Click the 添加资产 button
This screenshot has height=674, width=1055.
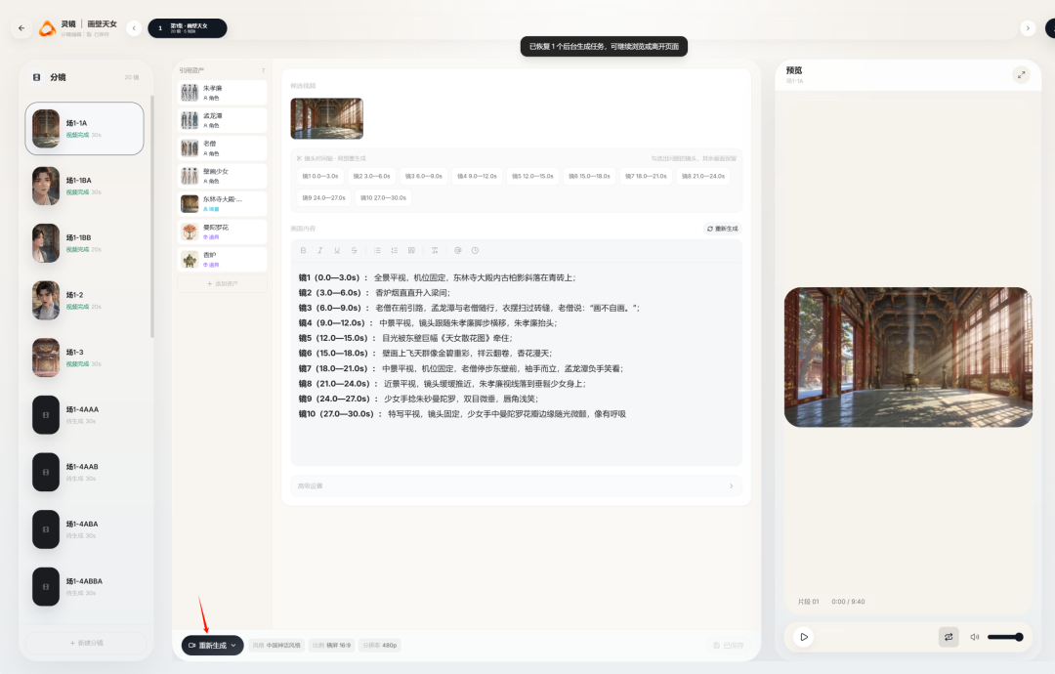click(222, 284)
